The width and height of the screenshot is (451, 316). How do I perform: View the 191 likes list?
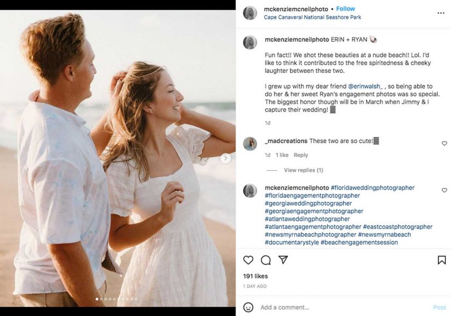pyautogui.click(x=256, y=276)
